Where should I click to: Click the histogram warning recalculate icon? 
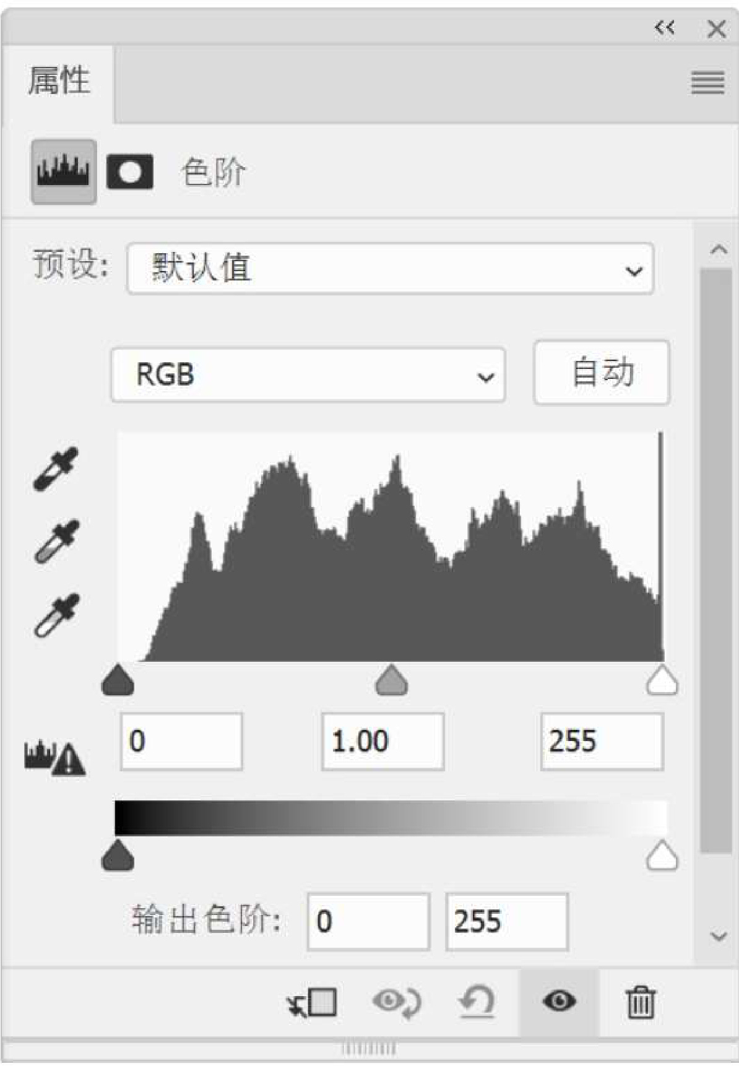tap(54, 756)
